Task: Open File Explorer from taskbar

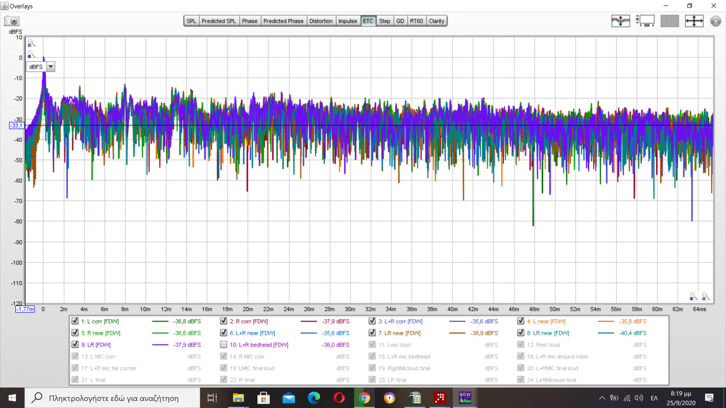Action: coord(238,398)
